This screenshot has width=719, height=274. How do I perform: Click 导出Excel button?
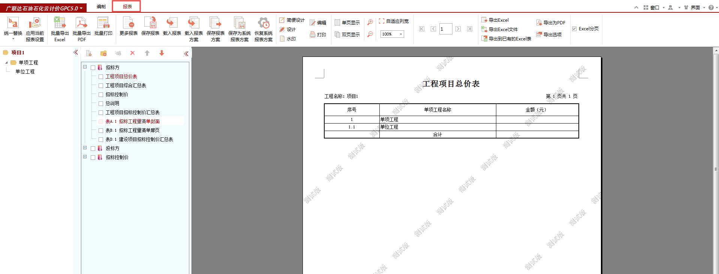point(495,20)
